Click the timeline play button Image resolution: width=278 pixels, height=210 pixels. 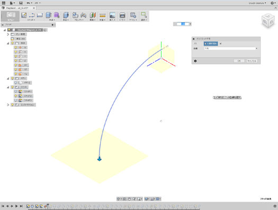[16, 206]
